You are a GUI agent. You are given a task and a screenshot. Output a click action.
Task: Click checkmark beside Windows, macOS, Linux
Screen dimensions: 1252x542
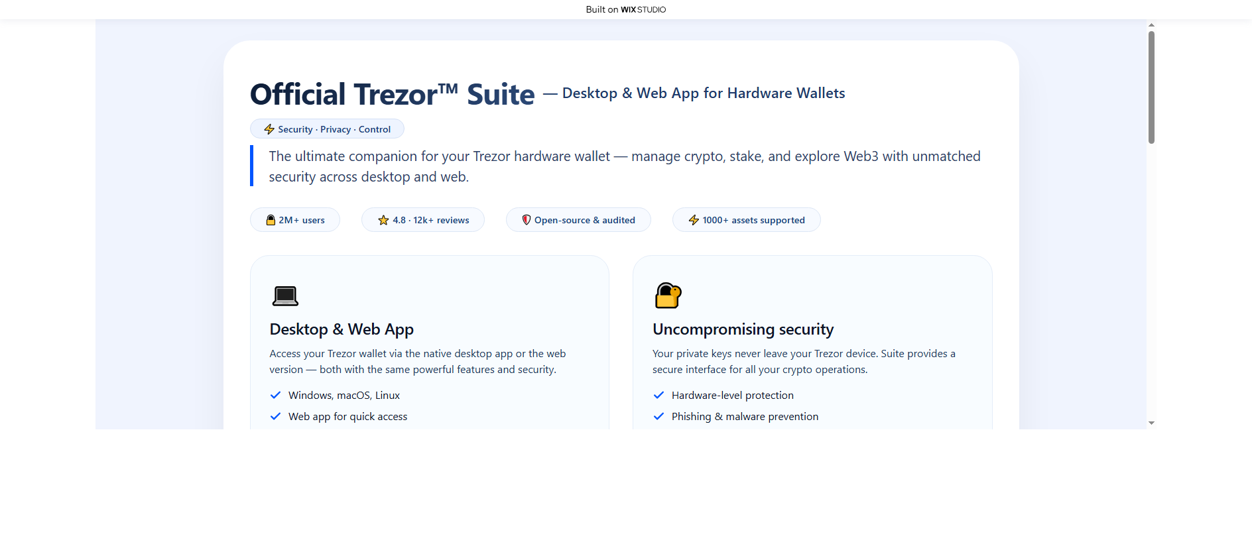(275, 395)
